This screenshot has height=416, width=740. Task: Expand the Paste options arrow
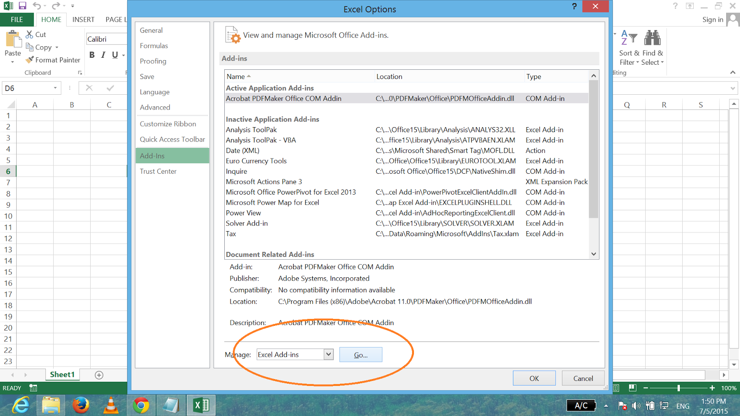pos(12,61)
